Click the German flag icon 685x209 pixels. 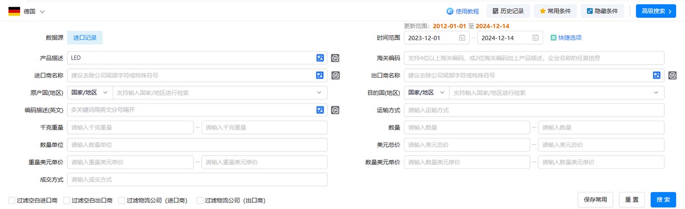pyautogui.click(x=14, y=11)
